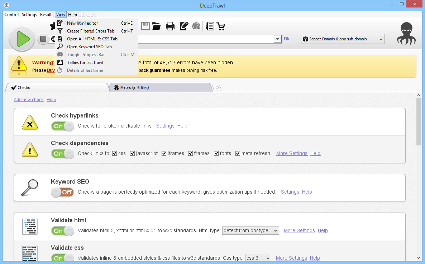Click the floppy disk save icon
The width and height of the screenshot is (425, 264).
pos(145,26)
